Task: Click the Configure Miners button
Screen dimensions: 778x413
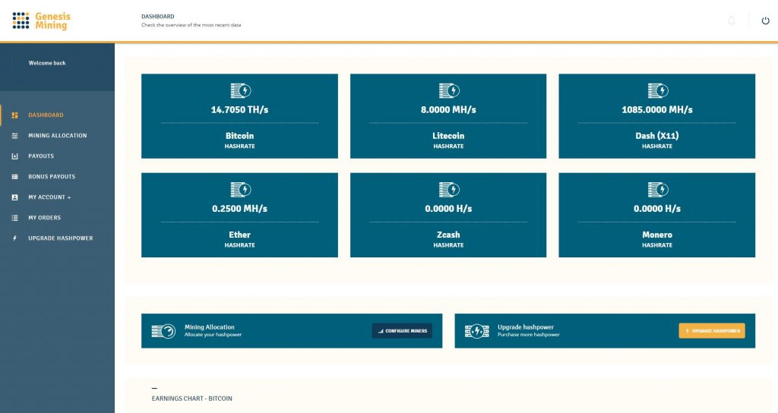Action: click(402, 331)
